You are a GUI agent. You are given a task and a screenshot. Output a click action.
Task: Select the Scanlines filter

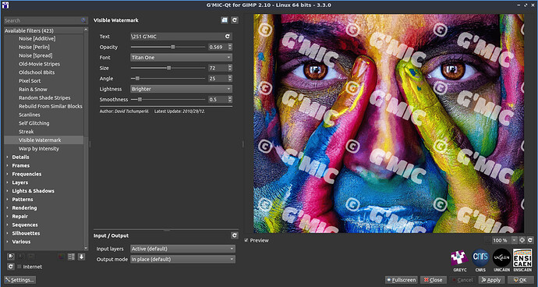[x=29, y=115]
